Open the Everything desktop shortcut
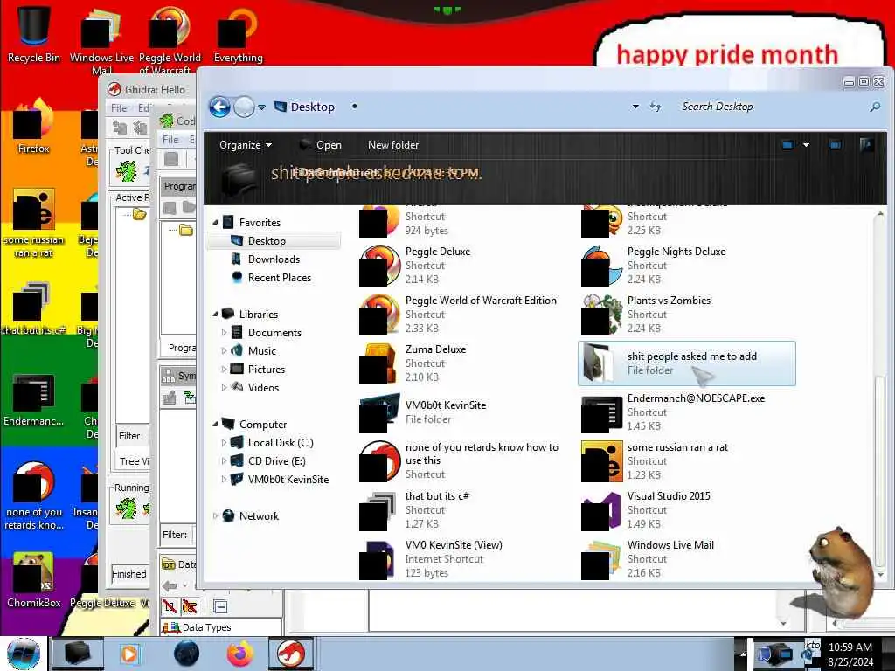This screenshot has height=671, width=895. pyautogui.click(x=238, y=33)
